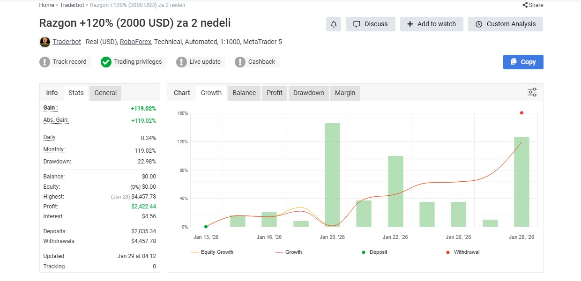The height and width of the screenshot is (281, 581).
Task: Click the Live update label
Action: point(205,61)
